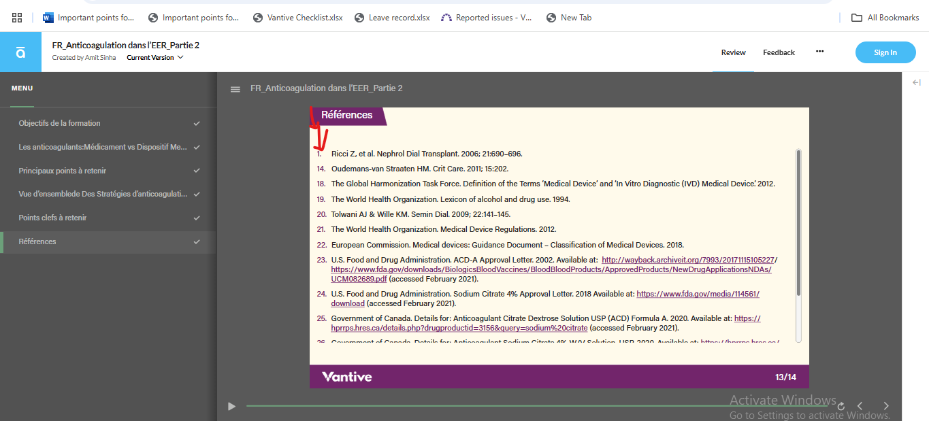Click the 'European Commission. Medical devices' reference

pos(508,245)
